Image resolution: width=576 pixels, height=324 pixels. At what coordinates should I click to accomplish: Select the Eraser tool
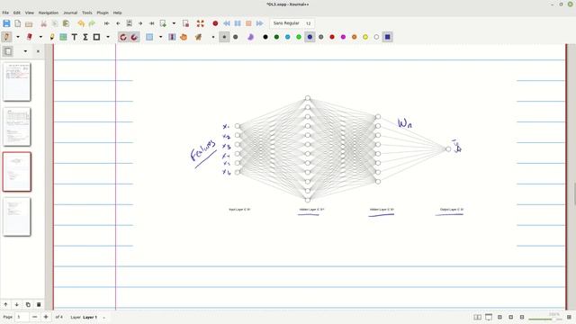30,37
